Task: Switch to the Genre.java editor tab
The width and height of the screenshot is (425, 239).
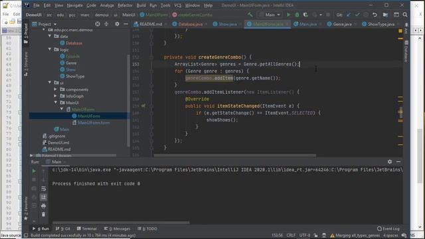Action: [342, 24]
